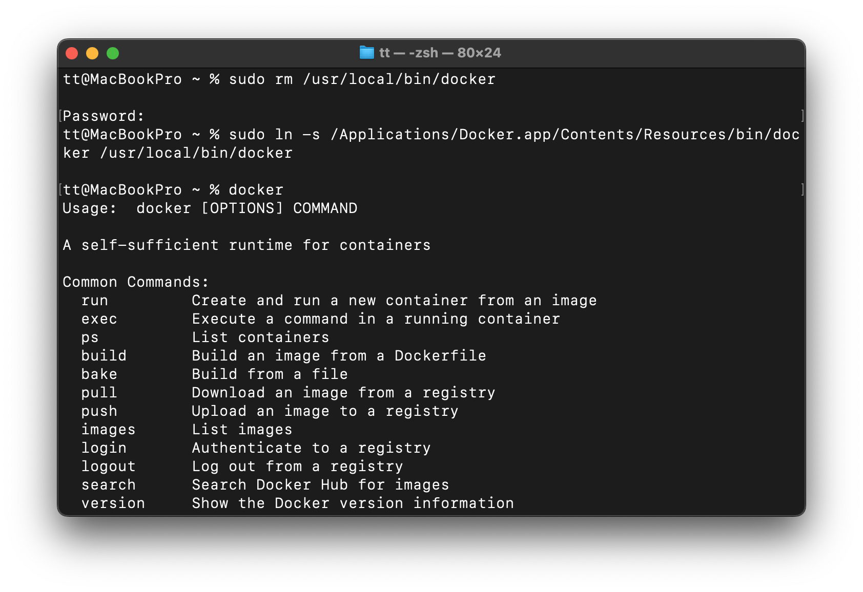Image resolution: width=863 pixels, height=592 pixels.
Task: Click the 'login' command name
Action: [104, 448]
